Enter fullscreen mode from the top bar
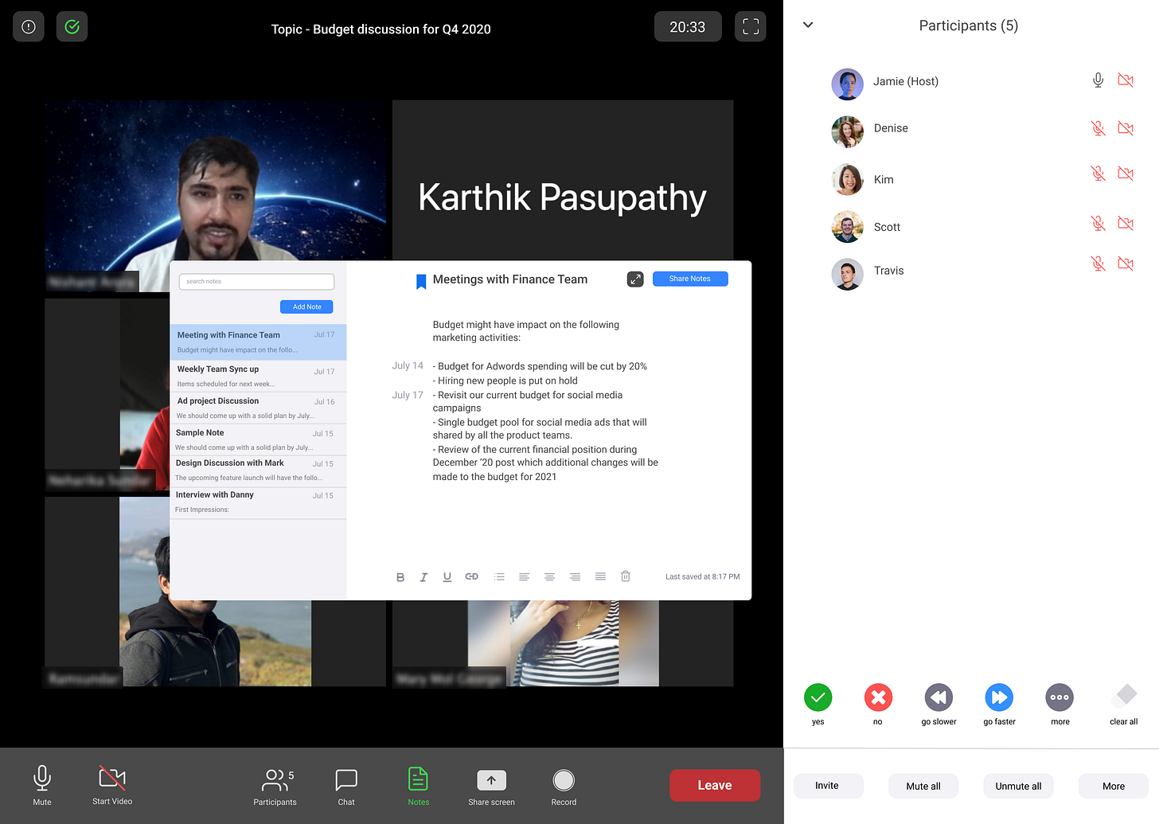The height and width of the screenshot is (824, 1159). [x=750, y=27]
